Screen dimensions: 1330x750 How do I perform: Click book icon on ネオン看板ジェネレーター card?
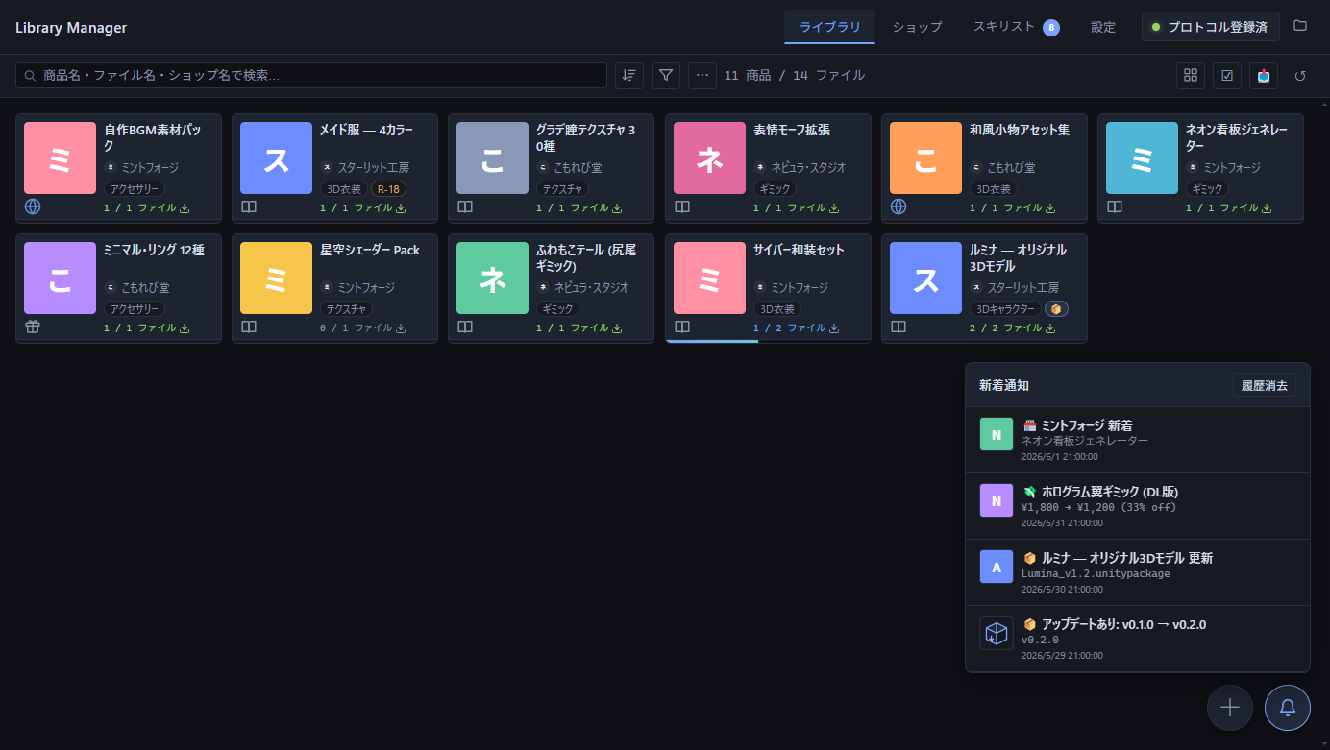point(1115,206)
